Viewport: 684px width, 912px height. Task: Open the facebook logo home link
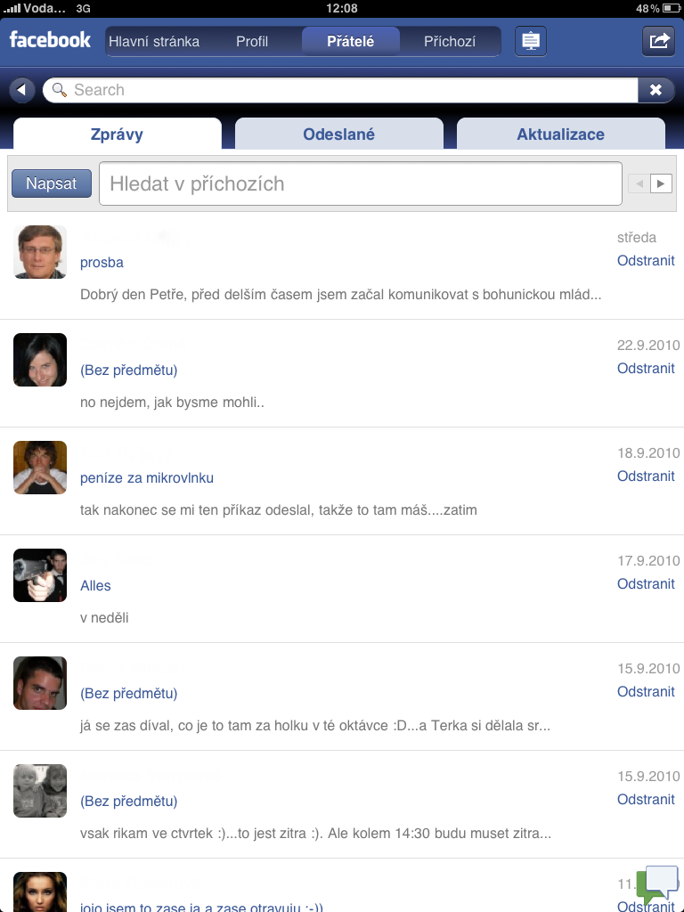[x=50, y=40]
